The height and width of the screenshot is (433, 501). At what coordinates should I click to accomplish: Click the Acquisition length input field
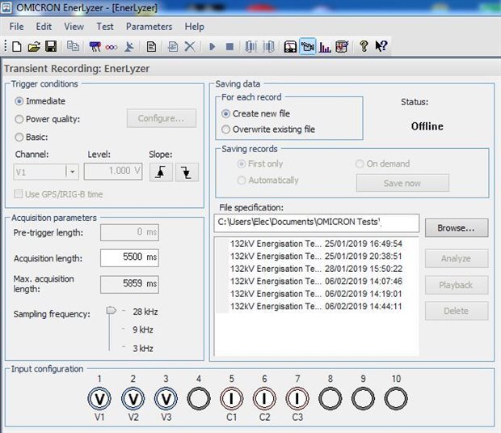tap(129, 258)
